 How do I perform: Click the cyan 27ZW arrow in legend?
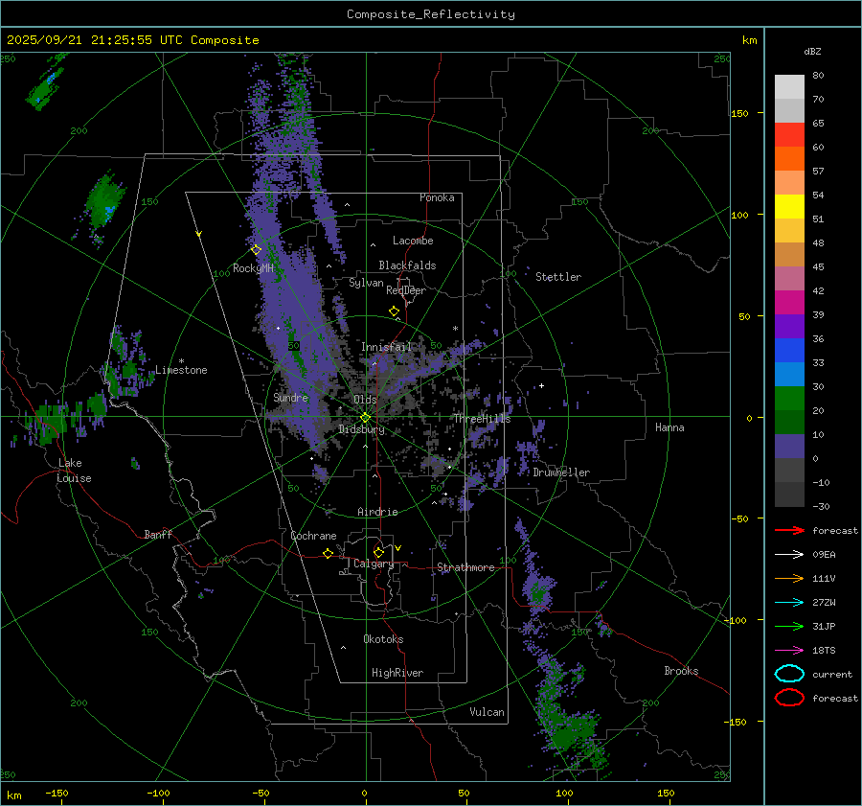pyautogui.click(x=789, y=602)
